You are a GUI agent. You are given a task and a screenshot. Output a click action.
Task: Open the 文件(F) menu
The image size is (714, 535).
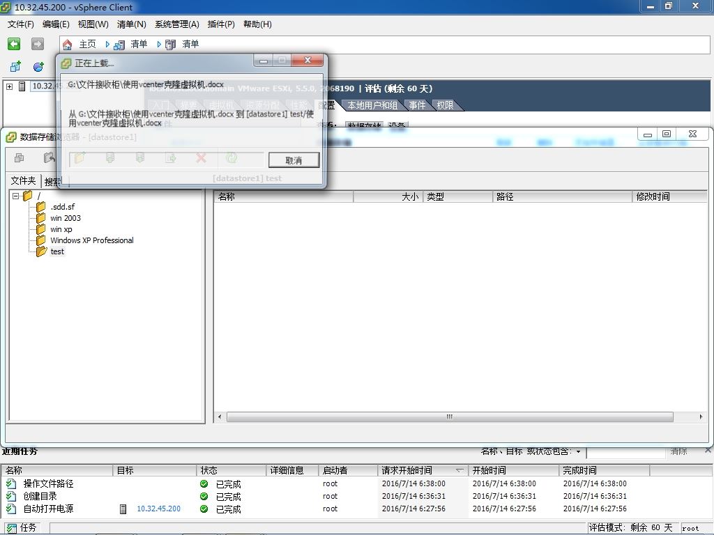20,24
